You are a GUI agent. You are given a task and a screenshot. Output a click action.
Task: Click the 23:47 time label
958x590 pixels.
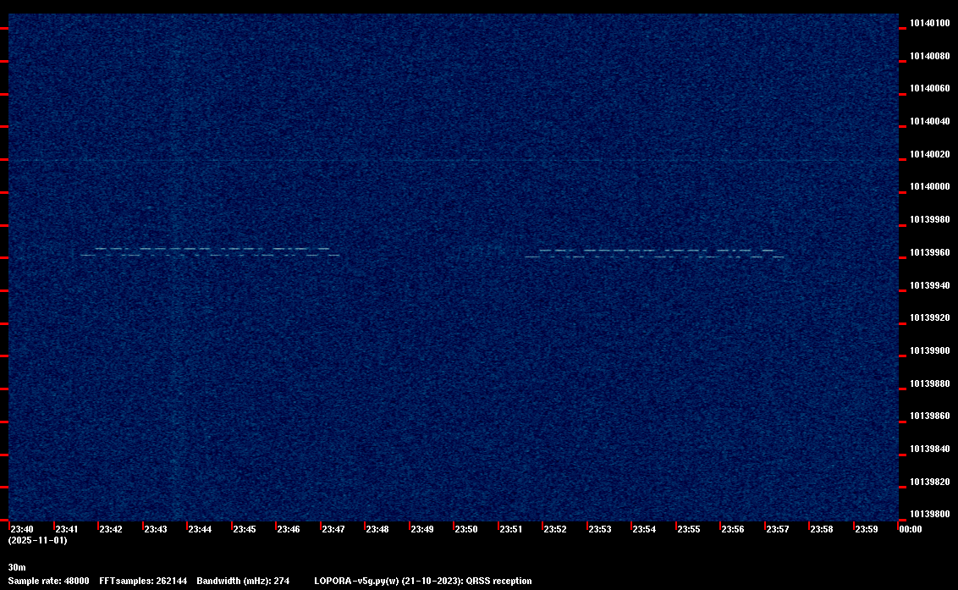tap(333, 529)
